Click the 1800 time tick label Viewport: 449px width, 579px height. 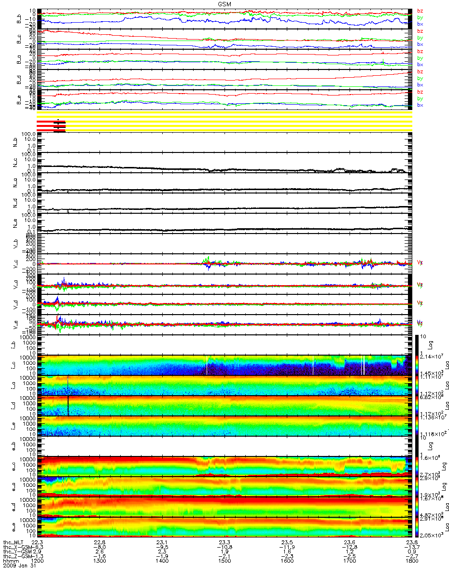click(411, 561)
